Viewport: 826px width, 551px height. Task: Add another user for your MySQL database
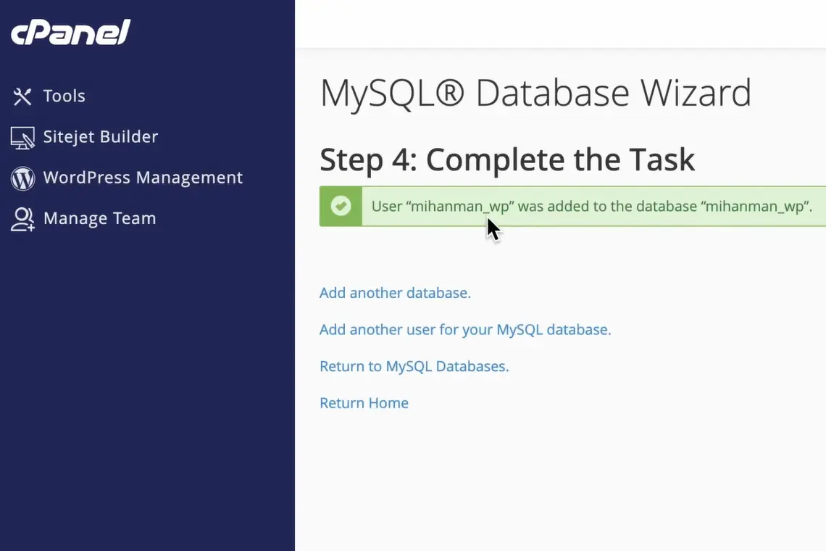pyautogui.click(x=465, y=330)
